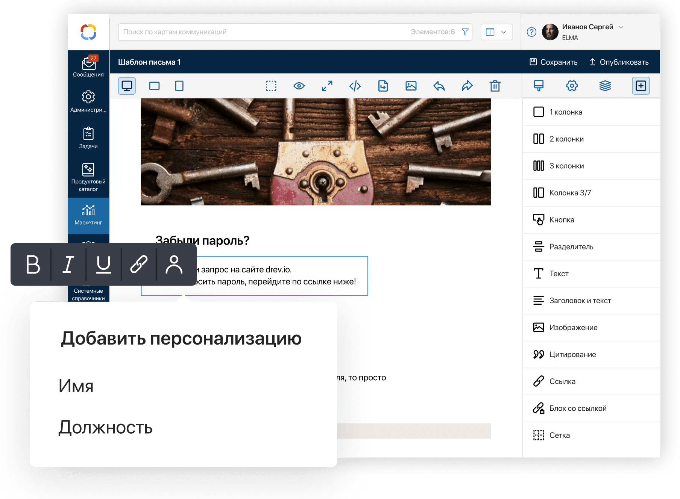
Task: Switch to mobile portrait preview
Action: pyautogui.click(x=179, y=86)
